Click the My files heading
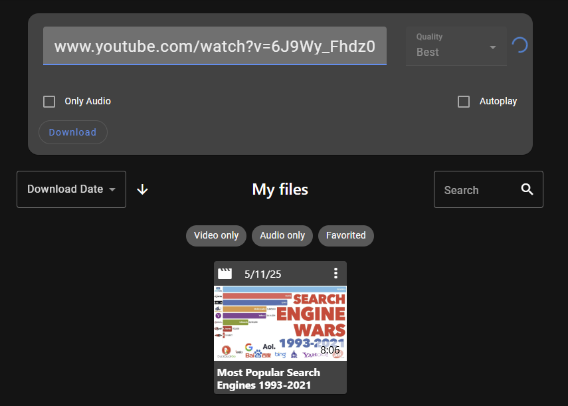The width and height of the screenshot is (568, 406). point(280,189)
